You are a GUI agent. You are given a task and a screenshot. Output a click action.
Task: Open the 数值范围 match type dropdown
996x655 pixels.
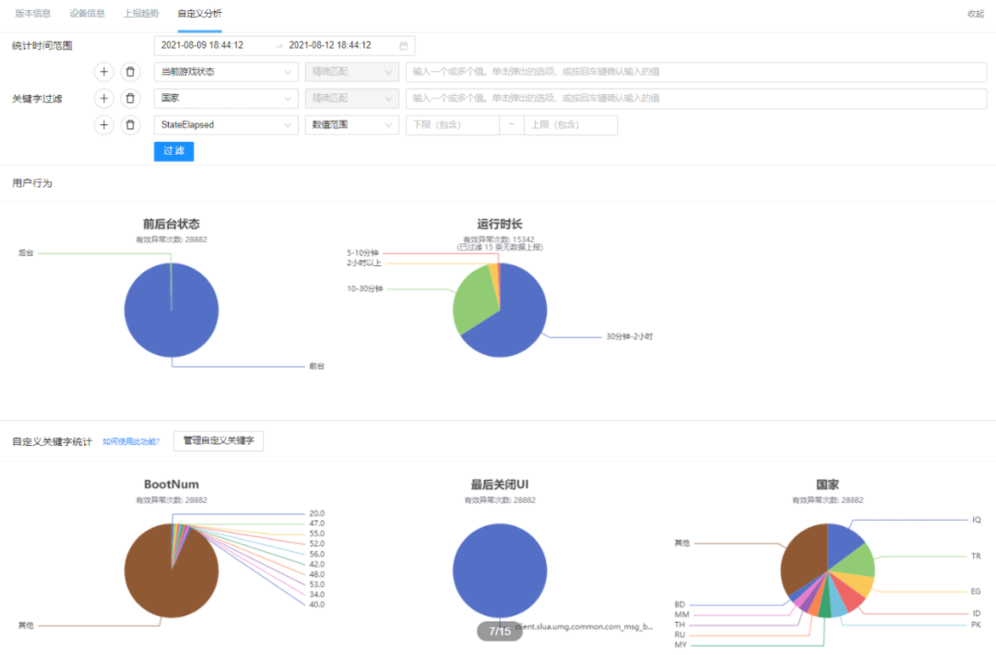tap(352, 125)
